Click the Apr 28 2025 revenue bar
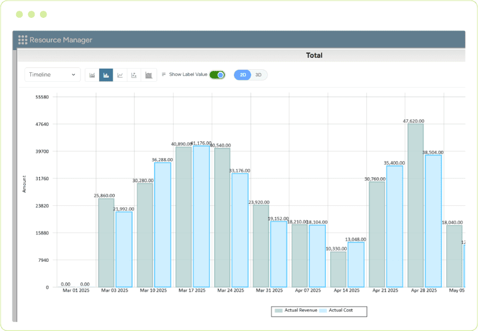This screenshot has width=478, height=331. click(x=416, y=205)
